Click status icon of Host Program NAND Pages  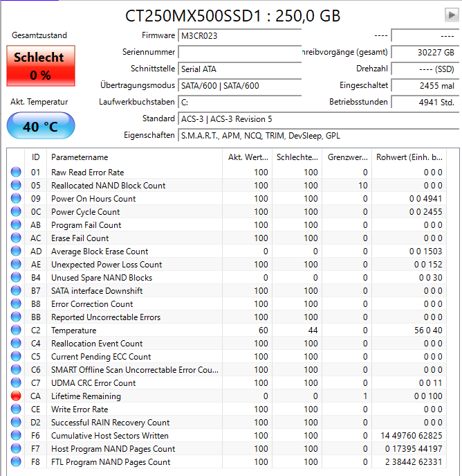(x=16, y=449)
